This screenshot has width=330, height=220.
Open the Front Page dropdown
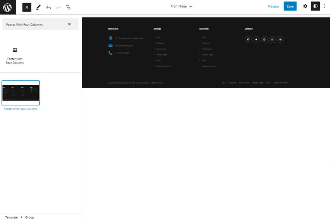[x=181, y=6]
